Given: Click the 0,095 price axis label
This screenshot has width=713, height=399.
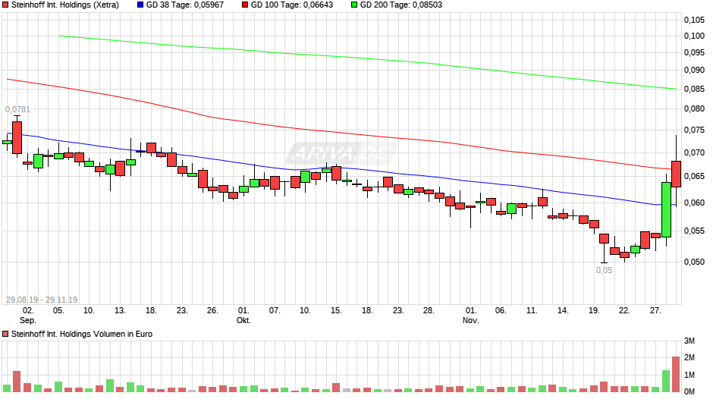Looking at the screenshot, I should [694, 53].
